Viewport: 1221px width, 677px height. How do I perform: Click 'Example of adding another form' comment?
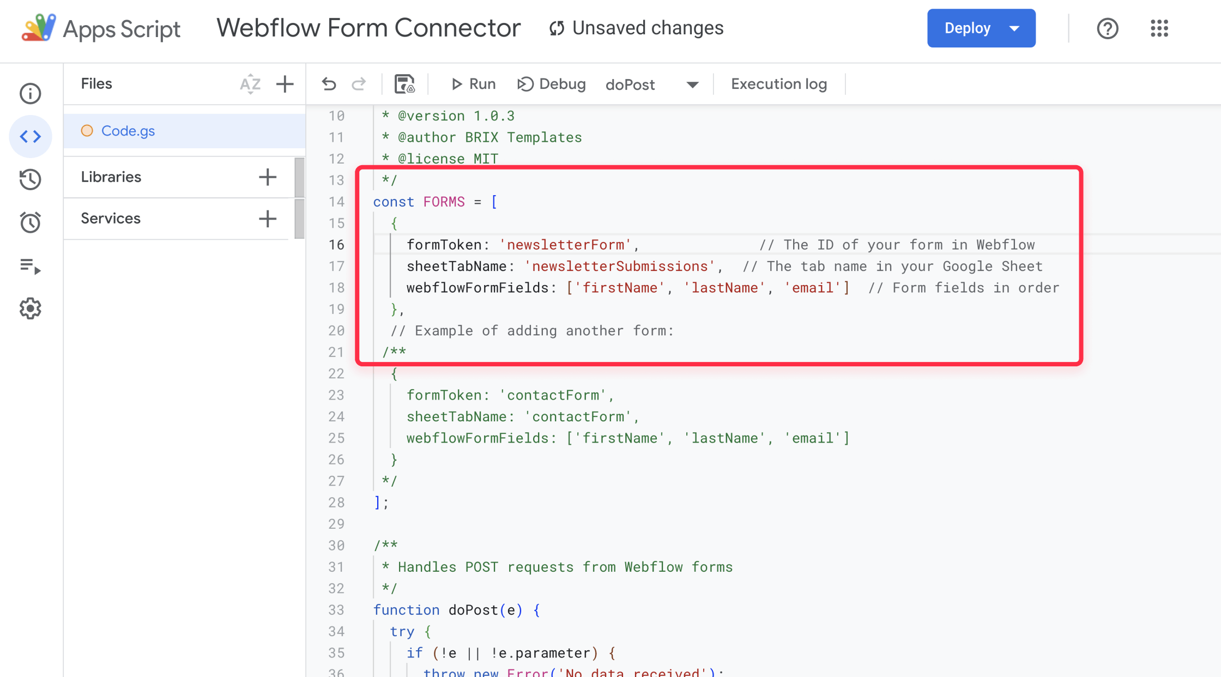coord(532,331)
